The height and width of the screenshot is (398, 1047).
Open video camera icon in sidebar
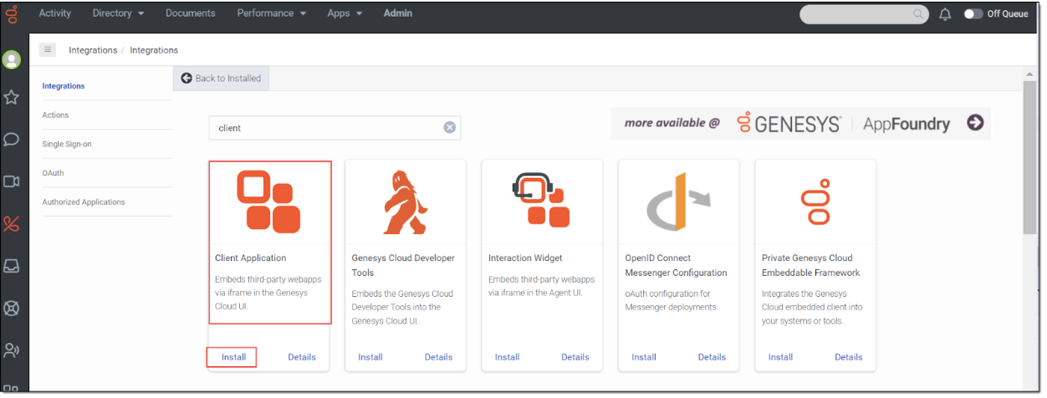pyautogui.click(x=12, y=181)
